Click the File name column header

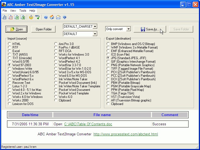102,115
